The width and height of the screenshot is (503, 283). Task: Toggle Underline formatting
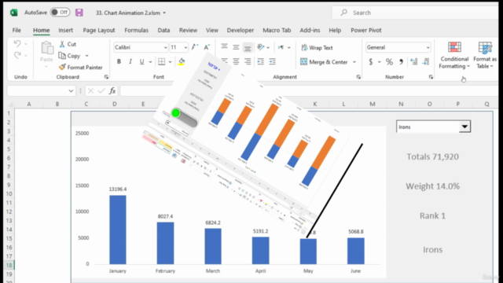click(x=141, y=61)
